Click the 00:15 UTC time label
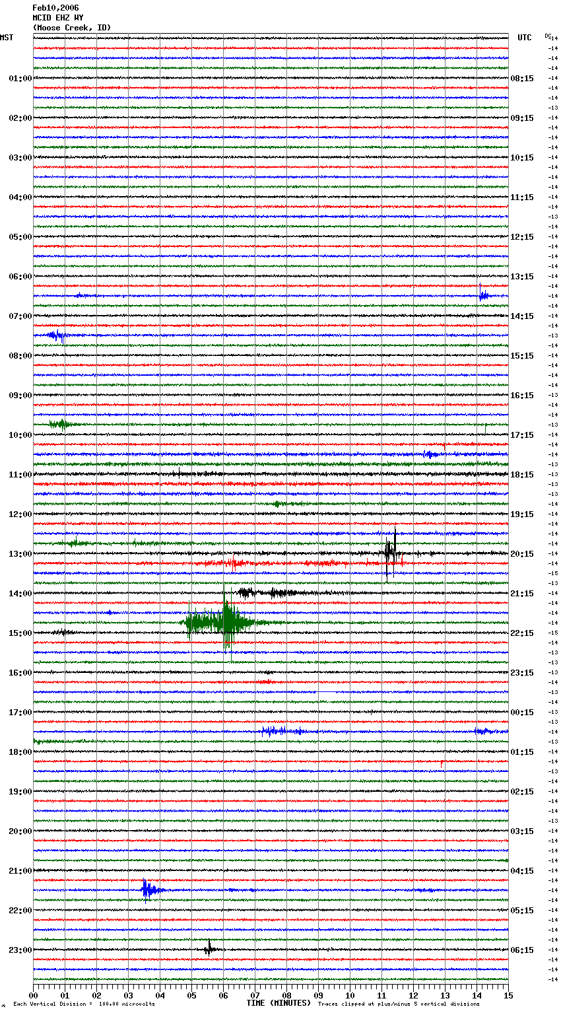This screenshot has width=561, height=1013. click(x=522, y=713)
